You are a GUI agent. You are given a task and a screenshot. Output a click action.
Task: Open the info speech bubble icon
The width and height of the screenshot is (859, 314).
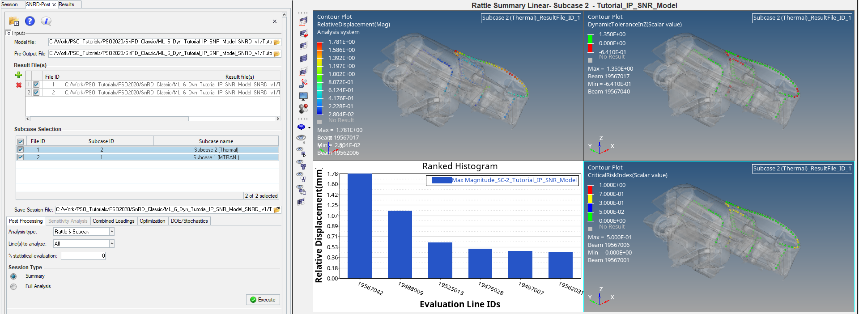pos(46,21)
